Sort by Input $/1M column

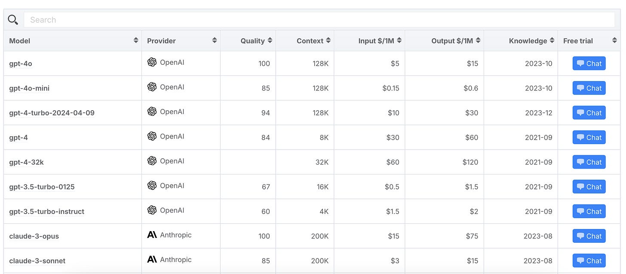(399, 40)
